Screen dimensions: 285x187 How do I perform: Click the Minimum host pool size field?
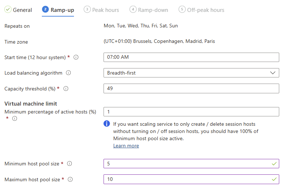191,164
